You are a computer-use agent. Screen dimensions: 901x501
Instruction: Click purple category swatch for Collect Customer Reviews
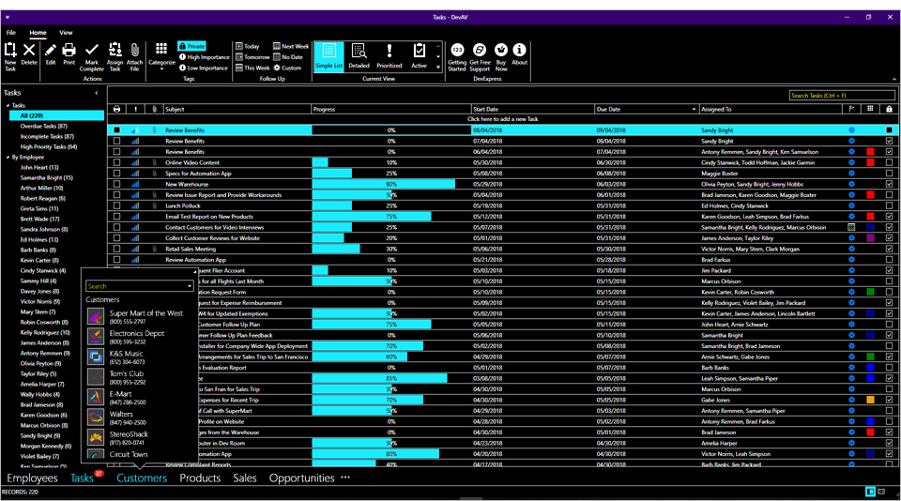pyautogui.click(x=870, y=238)
